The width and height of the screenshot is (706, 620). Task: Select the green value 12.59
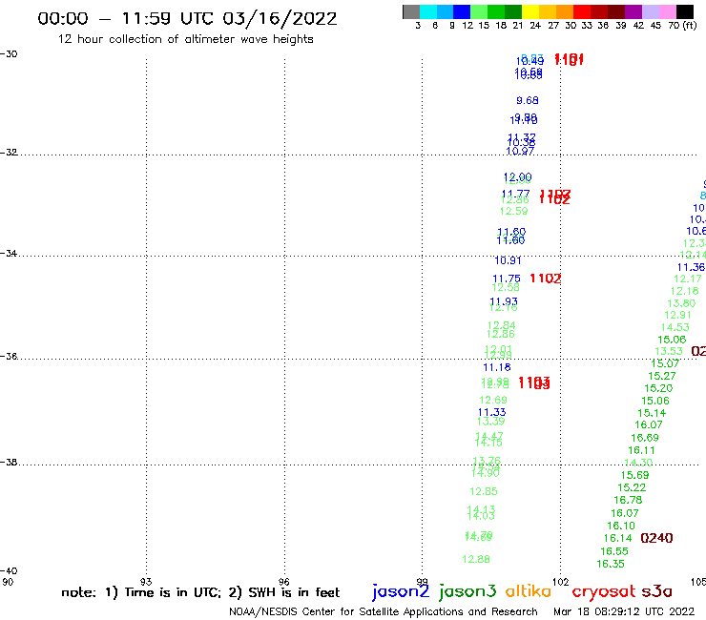pyautogui.click(x=513, y=211)
